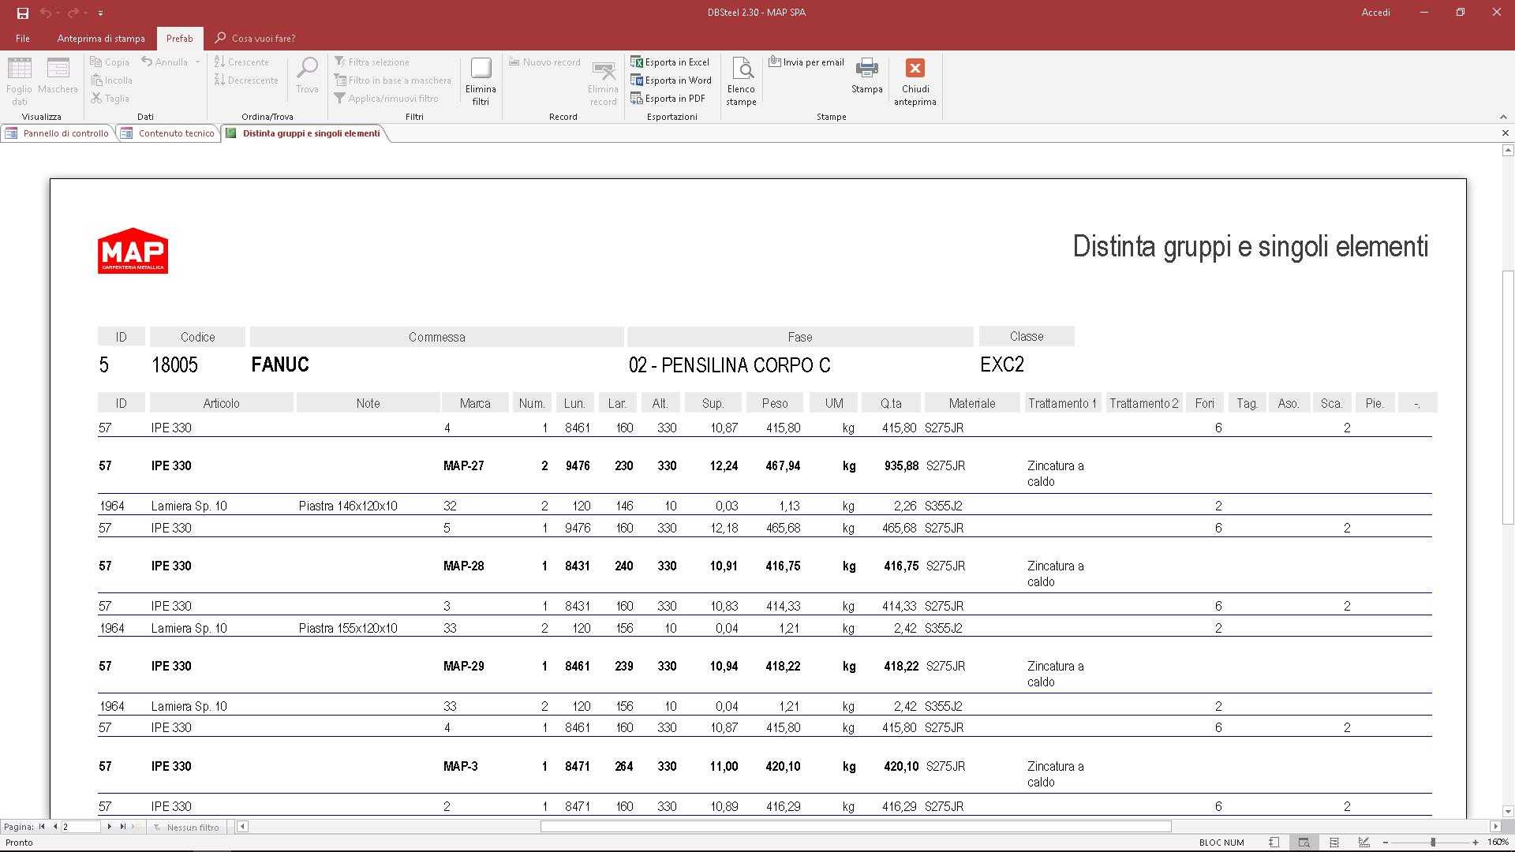Switch to Anteprima di stampa ribbon tab
Image resolution: width=1515 pixels, height=852 pixels.
point(101,38)
